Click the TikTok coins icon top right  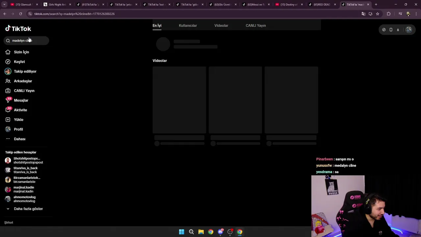tap(384, 30)
